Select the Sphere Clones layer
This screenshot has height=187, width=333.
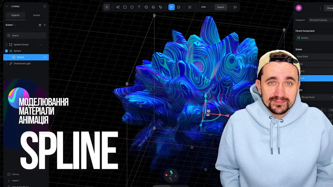click(21, 45)
